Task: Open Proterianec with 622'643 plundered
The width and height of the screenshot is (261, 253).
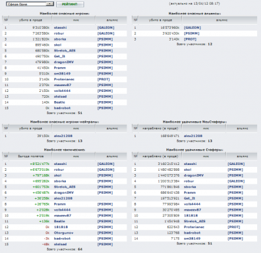Action: [194, 227]
